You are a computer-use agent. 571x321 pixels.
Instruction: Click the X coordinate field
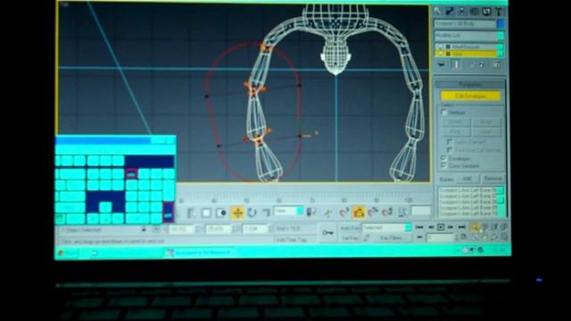[x=181, y=230]
